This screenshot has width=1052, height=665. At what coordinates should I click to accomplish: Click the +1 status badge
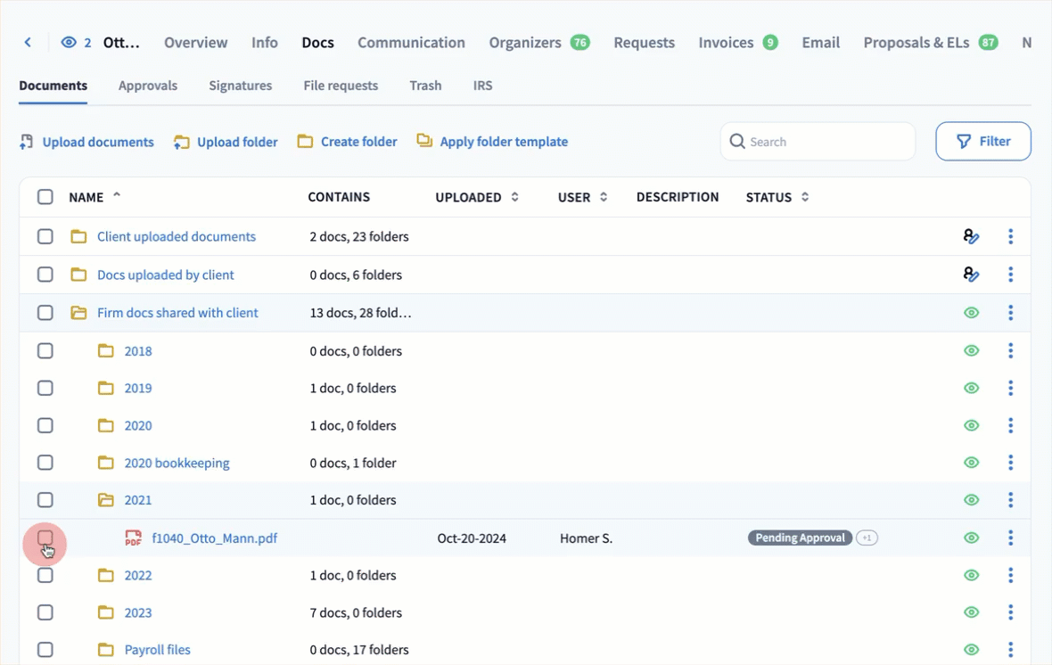pos(867,538)
